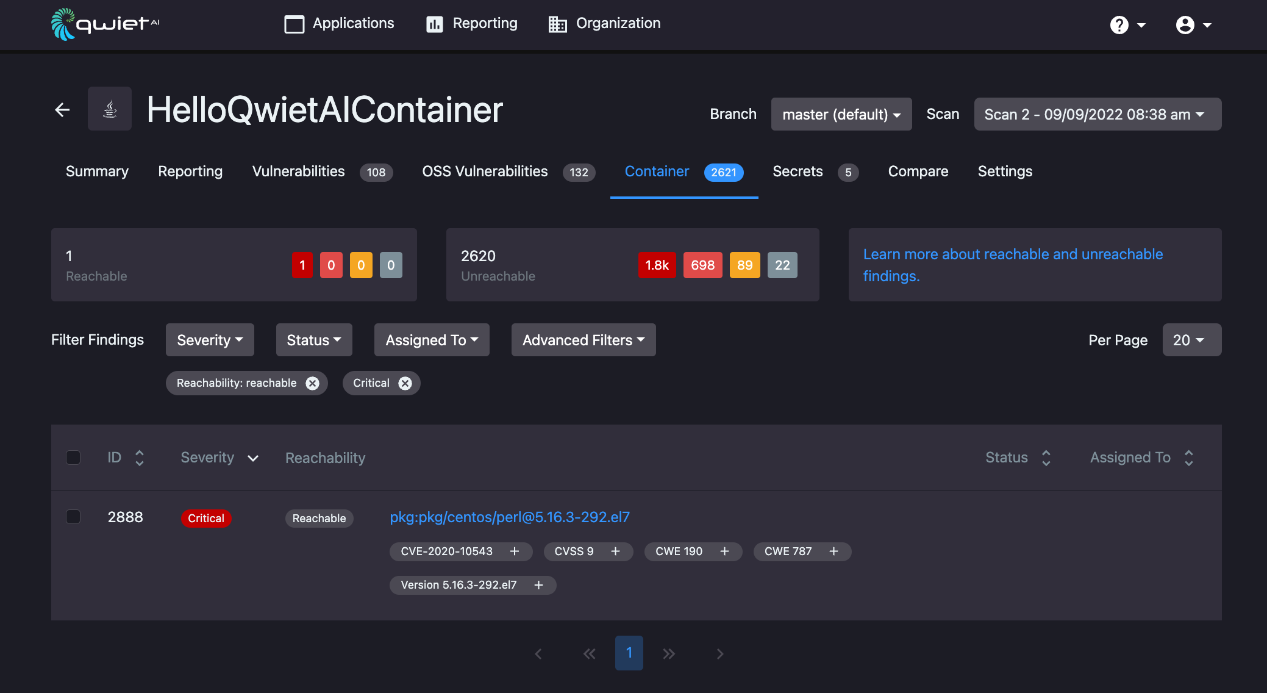
Task: Add CWE 787 filter via plus icon
Action: [x=834, y=551]
